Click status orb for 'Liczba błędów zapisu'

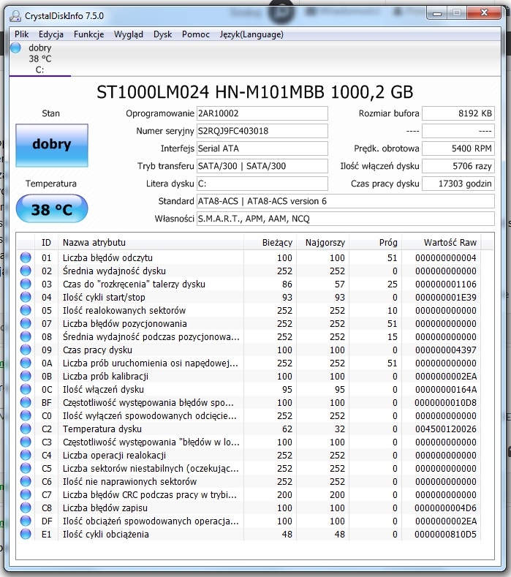tap(26, 508)
